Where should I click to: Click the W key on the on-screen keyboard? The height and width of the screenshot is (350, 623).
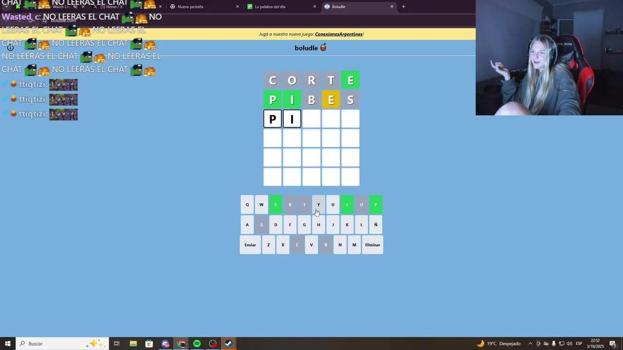click(x=261, y=205)
